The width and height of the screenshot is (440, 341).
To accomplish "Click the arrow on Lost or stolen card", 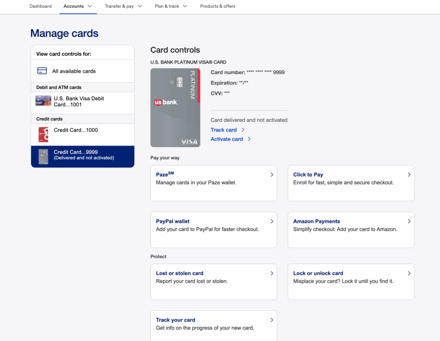I will point(272,274).
